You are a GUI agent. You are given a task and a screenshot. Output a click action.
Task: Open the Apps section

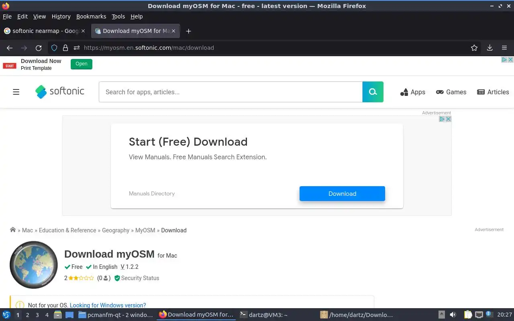[x=413, y=92]
